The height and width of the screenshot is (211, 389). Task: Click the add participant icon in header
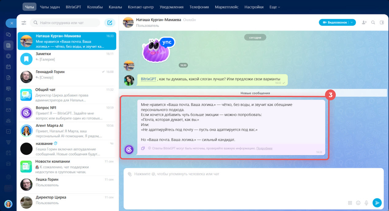point(364,23)
